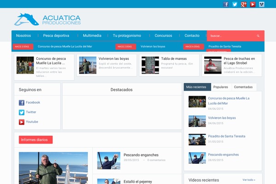
Task: Open the Nosotros menu
Action: click(x=23, y=35)
